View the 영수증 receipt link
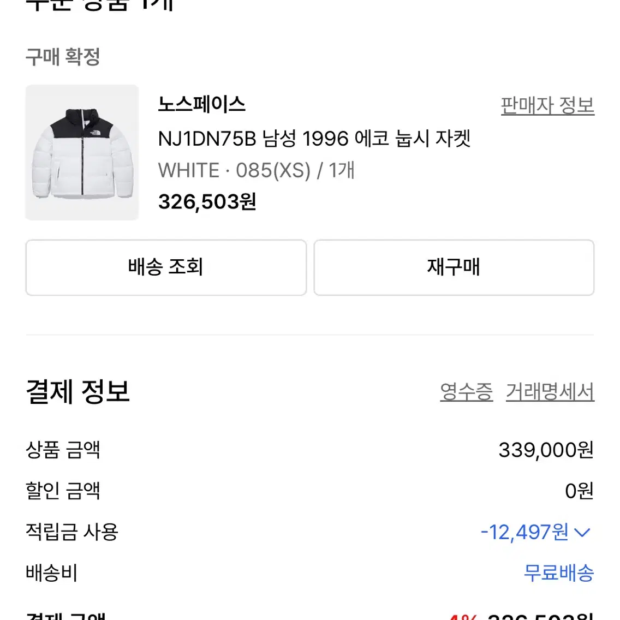 click(466, 392)
